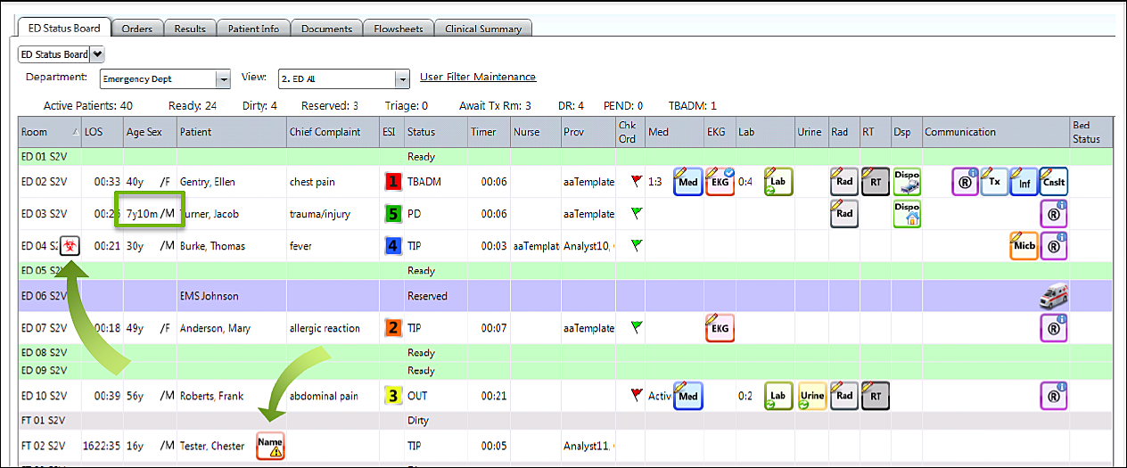Screen dimensions: 1127x468
Task: Open the Clinical Summary tab
Action: point(482,29)
